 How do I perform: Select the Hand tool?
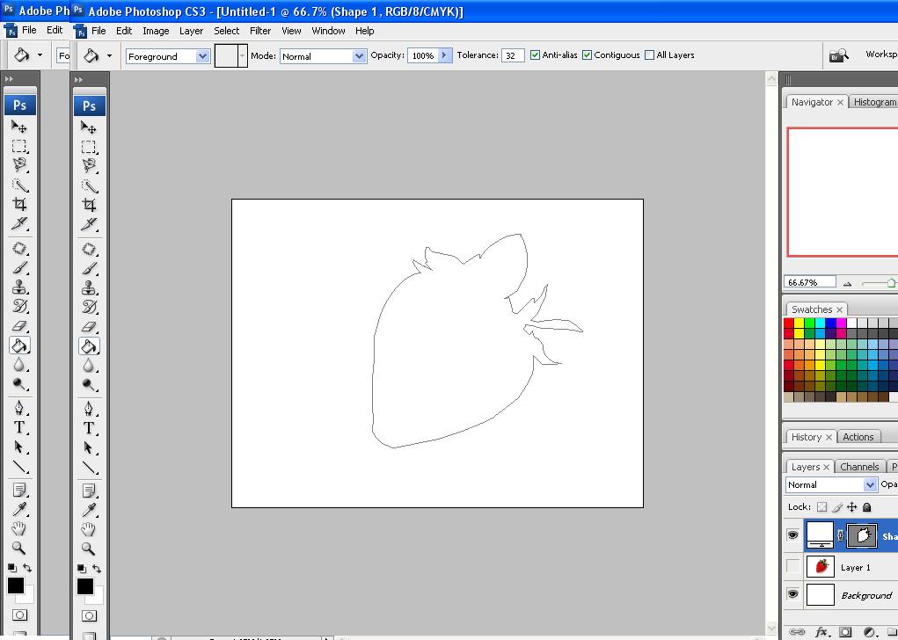[89, 529]
